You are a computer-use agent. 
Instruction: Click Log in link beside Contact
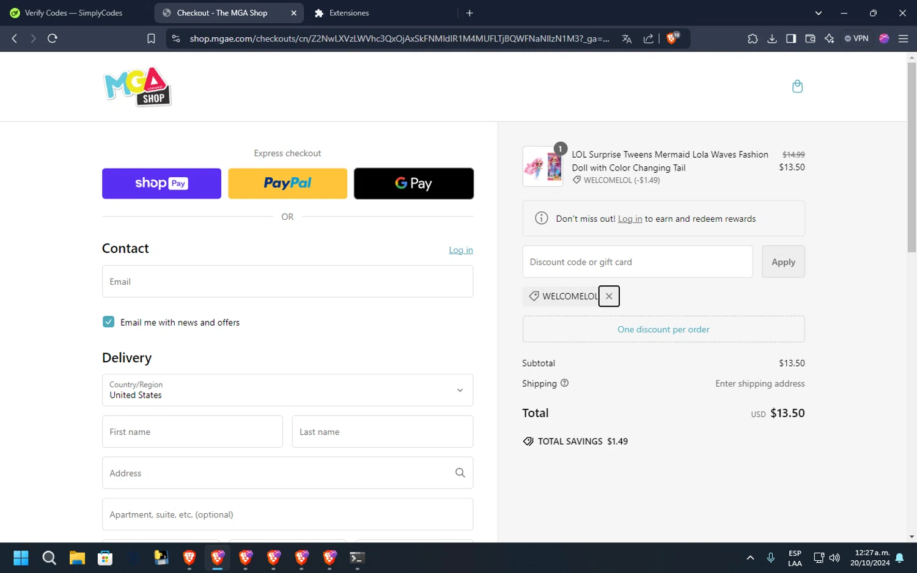[x=461, y=250]
